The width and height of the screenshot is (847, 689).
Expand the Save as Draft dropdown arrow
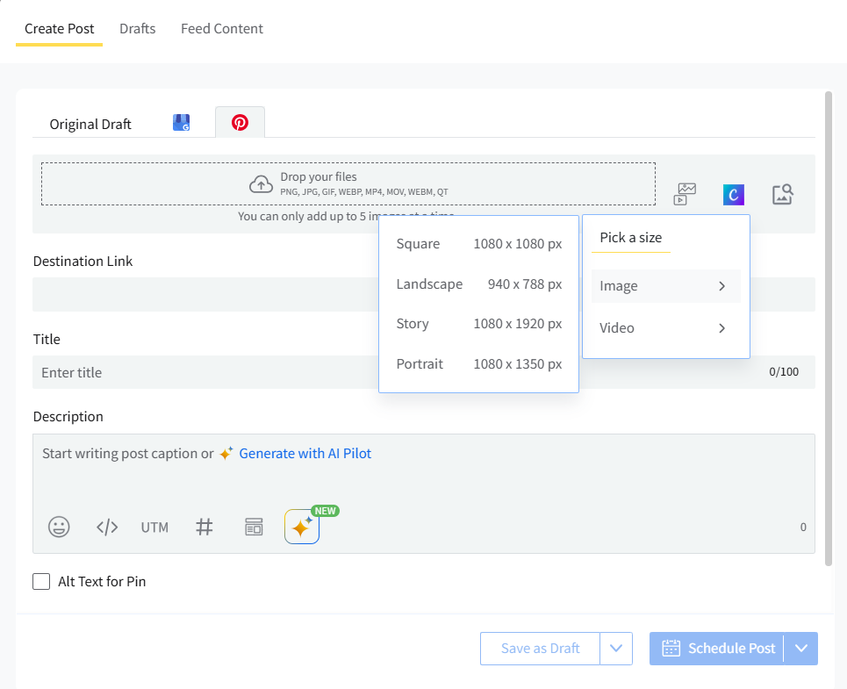pos(615,649)
